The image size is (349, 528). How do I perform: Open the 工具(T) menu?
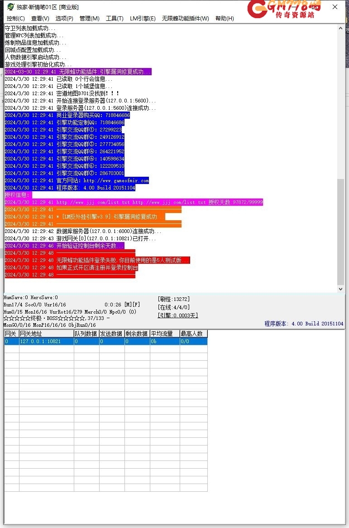[115, 19]
